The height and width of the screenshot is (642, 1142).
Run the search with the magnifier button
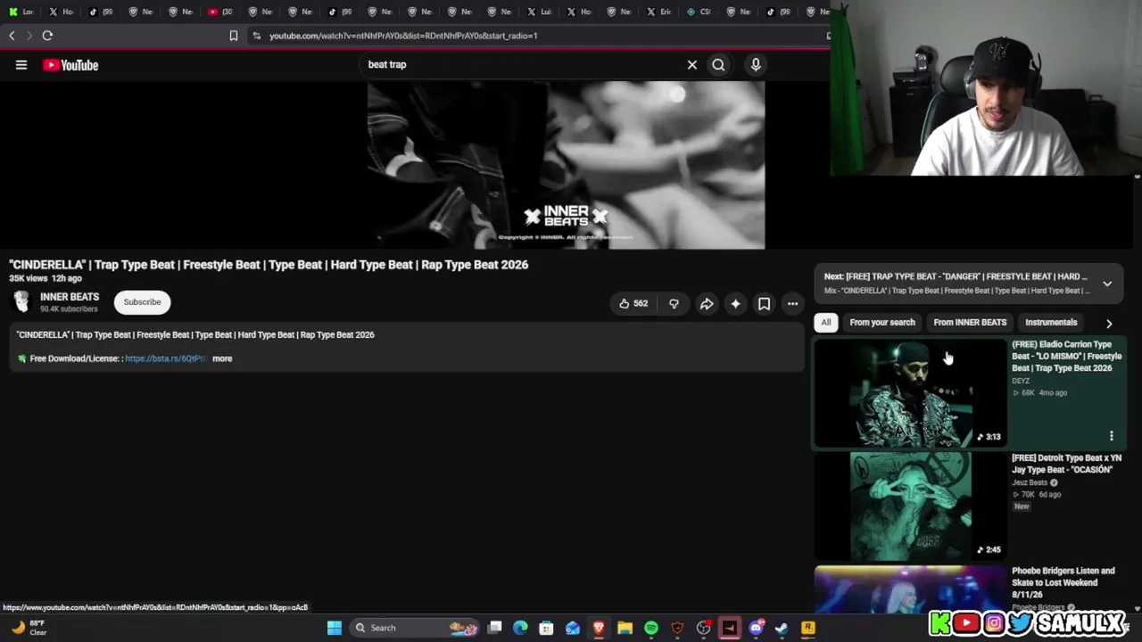coord(718,64)
